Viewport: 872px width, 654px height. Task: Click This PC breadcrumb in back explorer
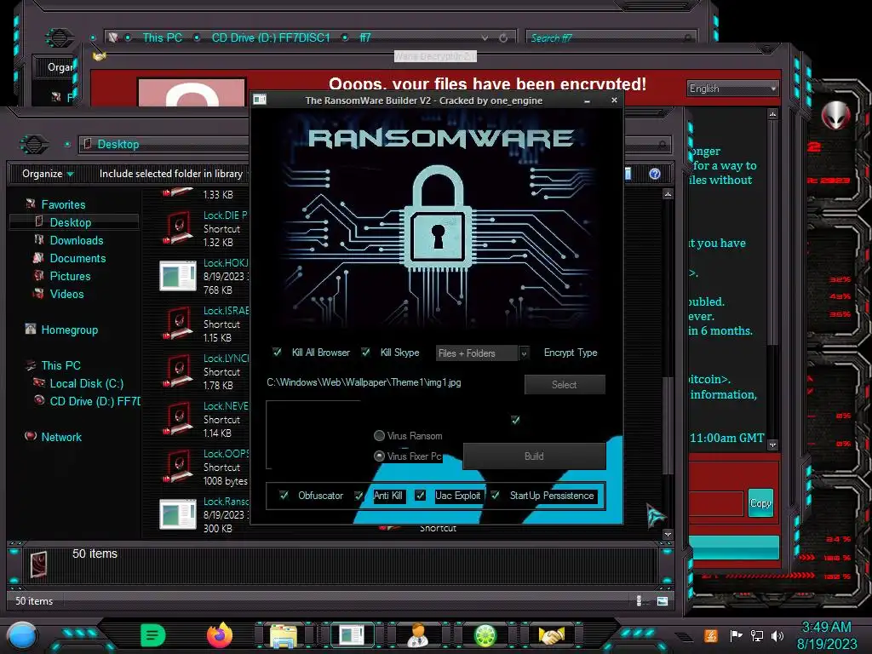[163, 37]
